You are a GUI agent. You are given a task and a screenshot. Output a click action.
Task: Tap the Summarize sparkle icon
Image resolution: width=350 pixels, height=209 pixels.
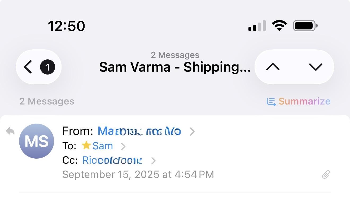tap(271, 101)
